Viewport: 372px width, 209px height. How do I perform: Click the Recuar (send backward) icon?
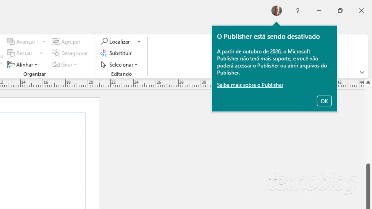pyautogui.click(x=11, y=53)
